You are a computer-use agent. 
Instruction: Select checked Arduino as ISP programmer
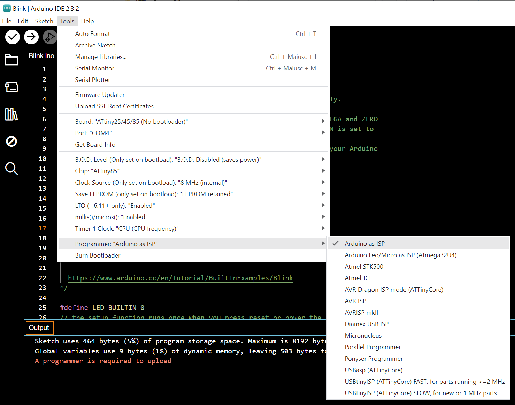(364, 243)
